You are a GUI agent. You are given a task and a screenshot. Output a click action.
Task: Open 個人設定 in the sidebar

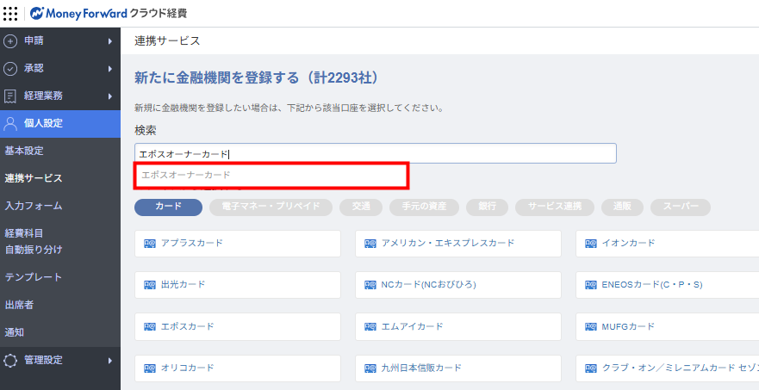click(x=60, y=123)
